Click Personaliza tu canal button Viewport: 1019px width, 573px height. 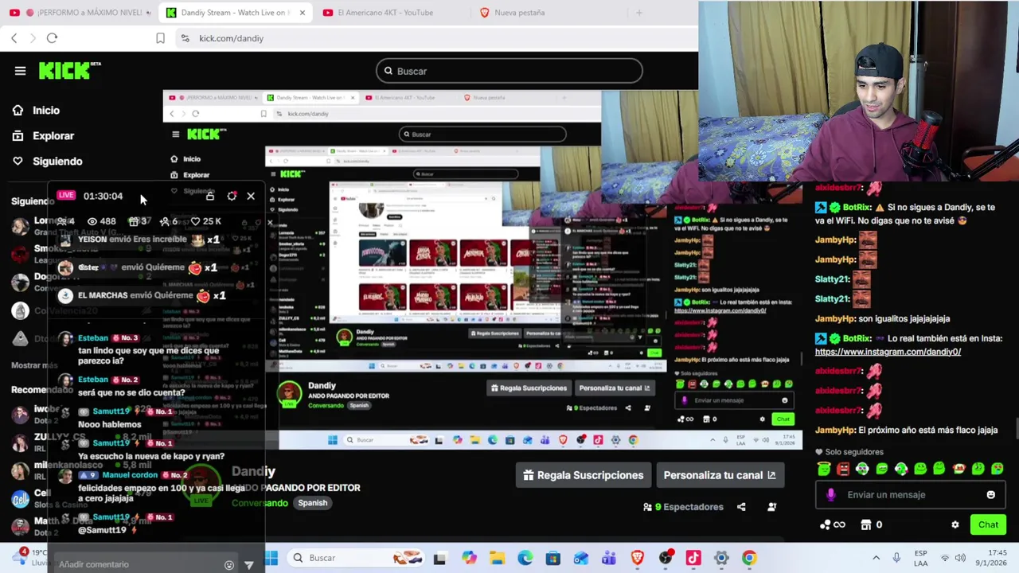coord(720,475)
